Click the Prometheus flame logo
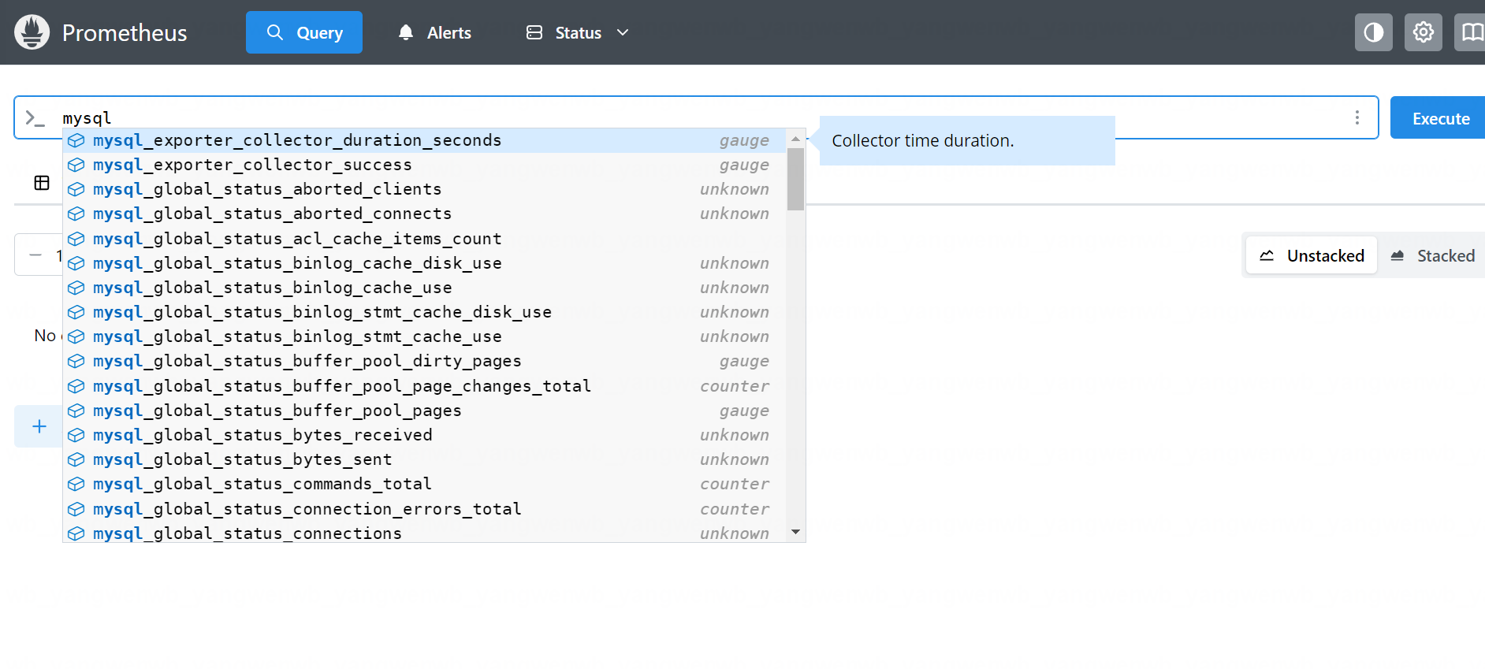The image size is (1485, 669). tap(32, 32)
